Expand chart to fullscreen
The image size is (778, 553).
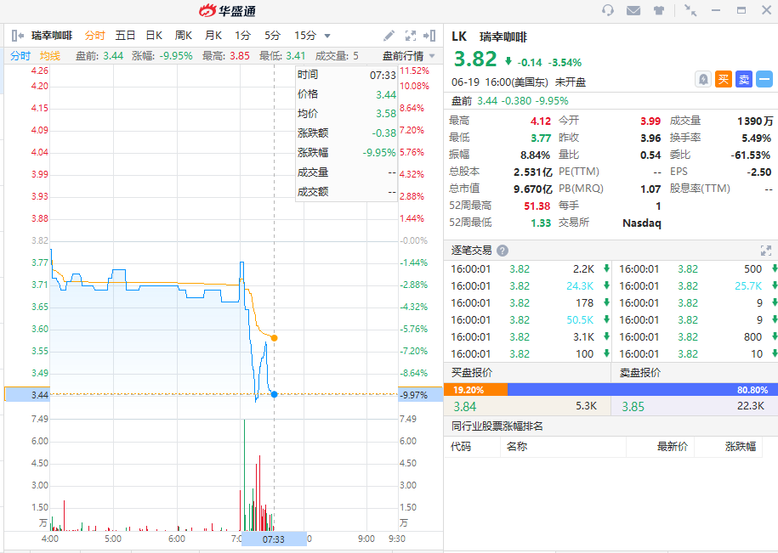[x=411, y=36]
